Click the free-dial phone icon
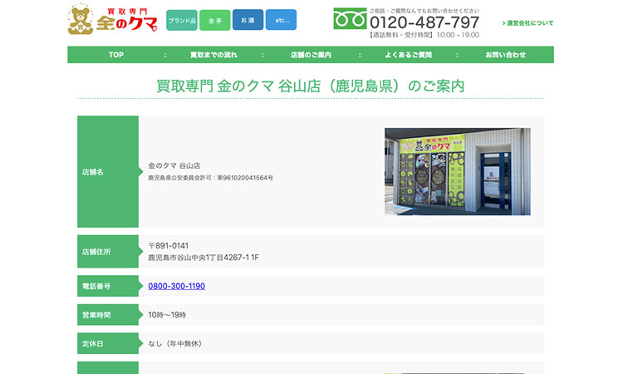The width and height of the screenshot is (623, 374). coord(349,19)
